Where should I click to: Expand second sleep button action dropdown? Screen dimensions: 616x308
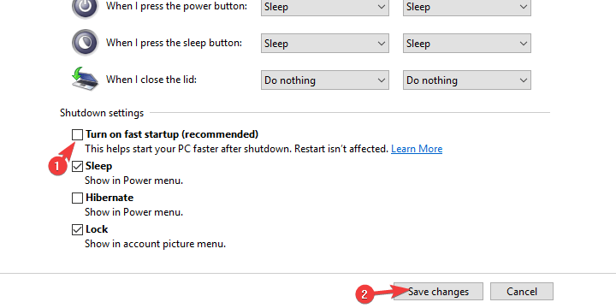467,44
